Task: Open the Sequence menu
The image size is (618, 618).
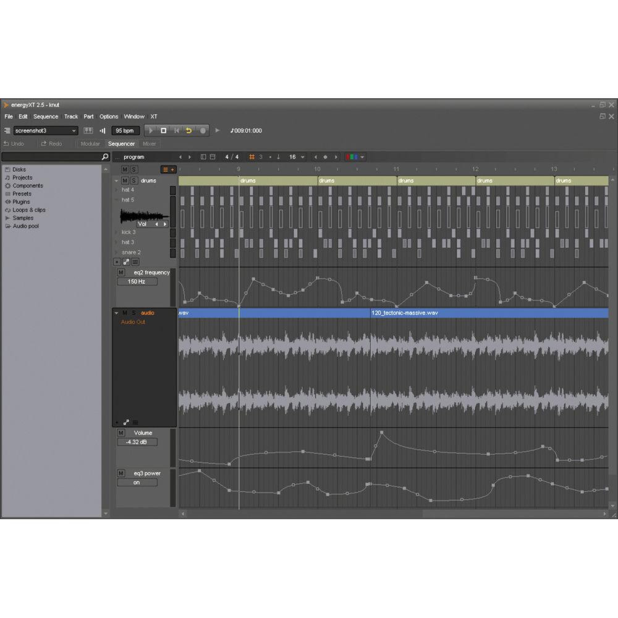Action: click(46, 116)
